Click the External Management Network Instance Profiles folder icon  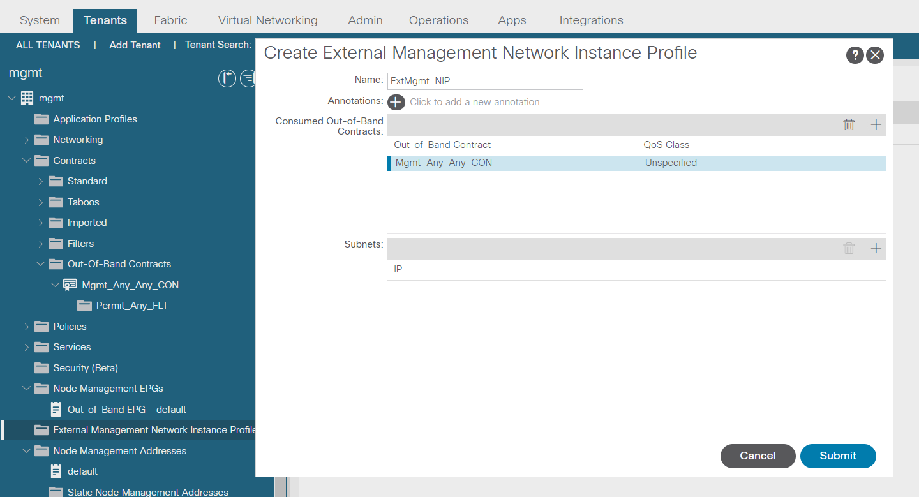pos(41,430)
